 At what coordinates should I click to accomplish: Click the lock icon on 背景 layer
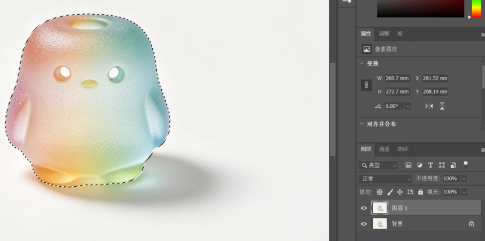point(471,224)
